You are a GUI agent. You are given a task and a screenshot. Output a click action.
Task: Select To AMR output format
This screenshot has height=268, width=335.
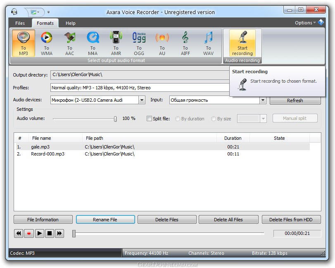116,43
